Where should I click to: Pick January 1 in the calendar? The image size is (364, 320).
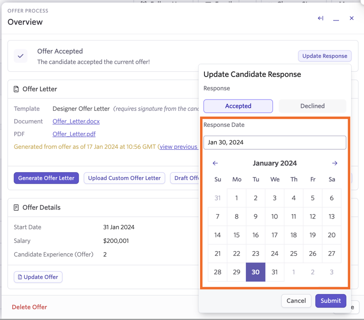pos(237,198)
